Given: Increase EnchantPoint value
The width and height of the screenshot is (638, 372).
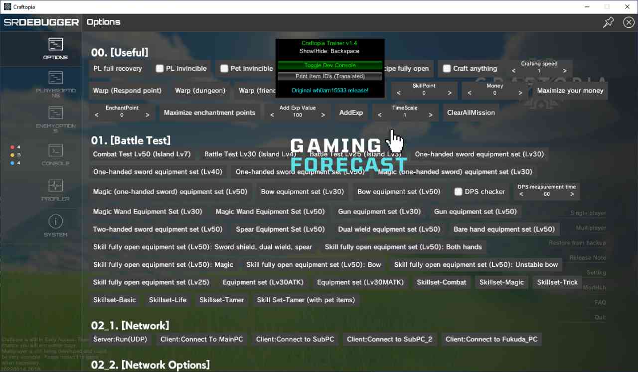Looking at the screenshot, I should 148,115.
